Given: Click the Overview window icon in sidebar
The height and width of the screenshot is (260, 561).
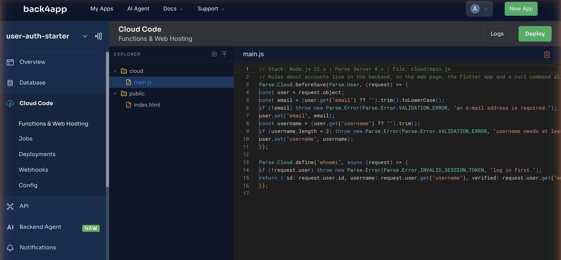Looking at the screenshot, I should (10, 62).
